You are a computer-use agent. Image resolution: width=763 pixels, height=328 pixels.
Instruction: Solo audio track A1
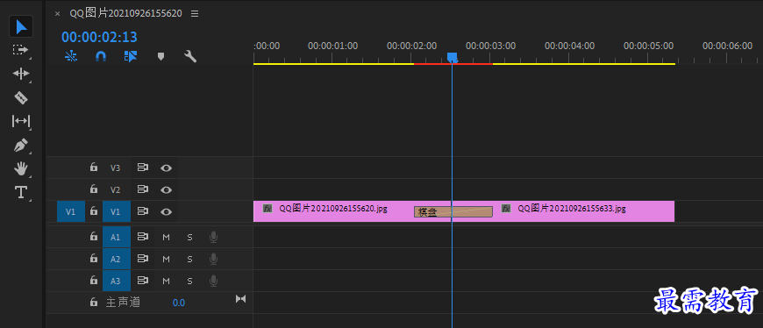pos(189,238)
